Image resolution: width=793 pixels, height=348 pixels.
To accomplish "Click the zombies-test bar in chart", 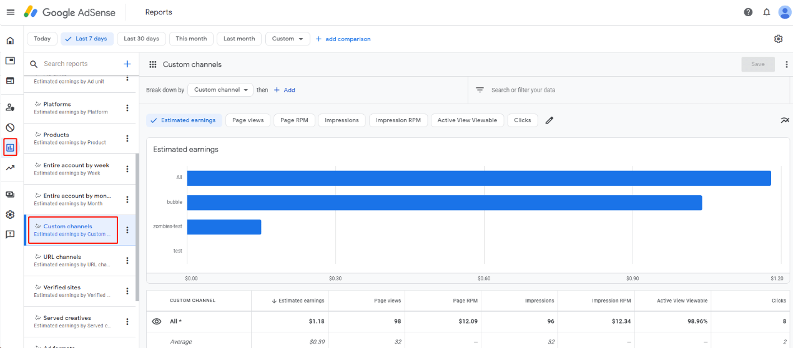I will (224, 227).
